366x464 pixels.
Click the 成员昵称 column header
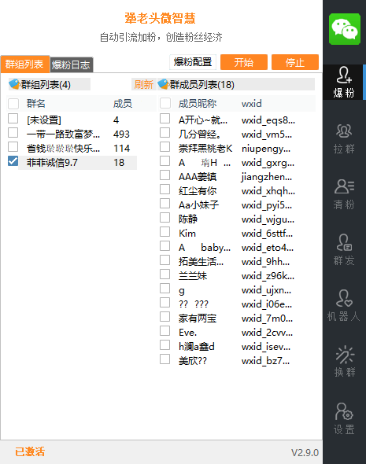point(198,104)
